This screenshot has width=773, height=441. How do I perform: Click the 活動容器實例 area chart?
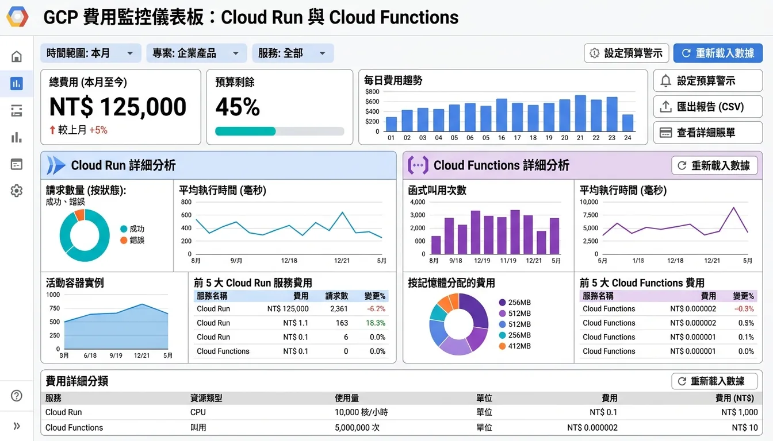[116, 326]
